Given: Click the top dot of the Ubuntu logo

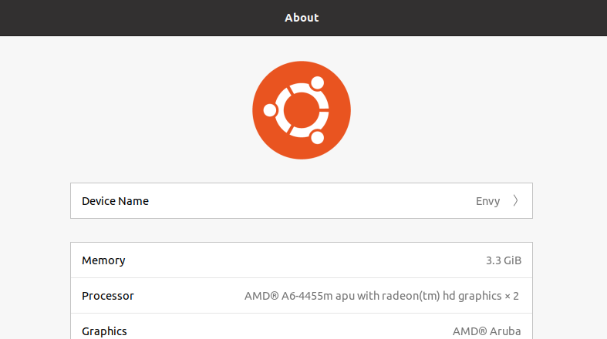Looking at the screenshot, I should click(x=316, y=84).
